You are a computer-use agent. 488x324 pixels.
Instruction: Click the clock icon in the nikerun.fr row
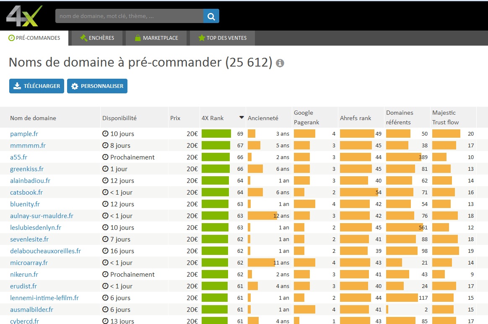(x=105, y=274)
